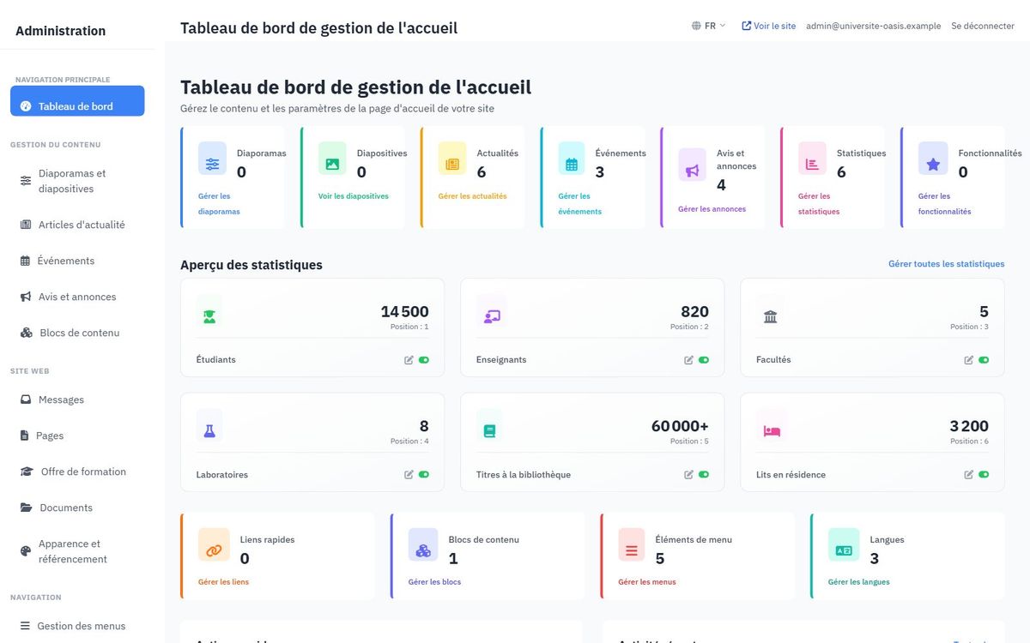Click the 14 500 Étudiants value
Image resolution: width=1030 pixels, height=643 pixels.
coord(405,311)
